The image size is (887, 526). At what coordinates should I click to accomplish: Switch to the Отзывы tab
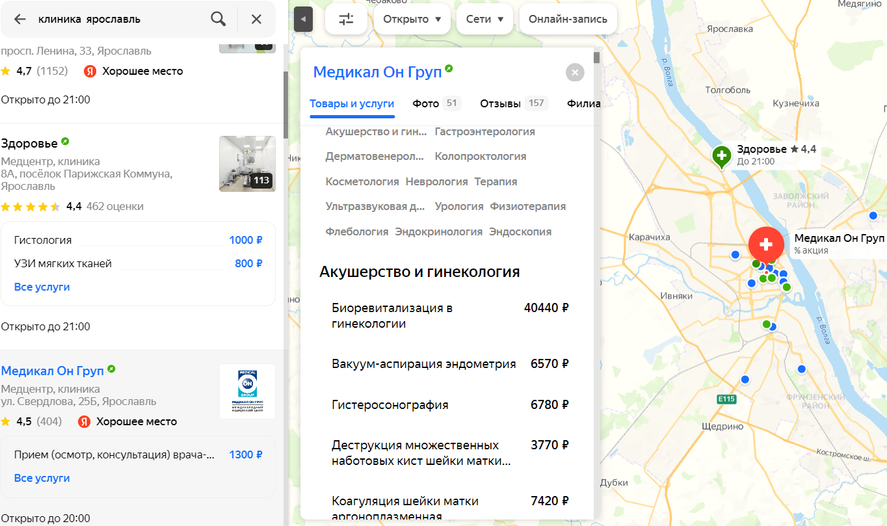tap(514, 103)
